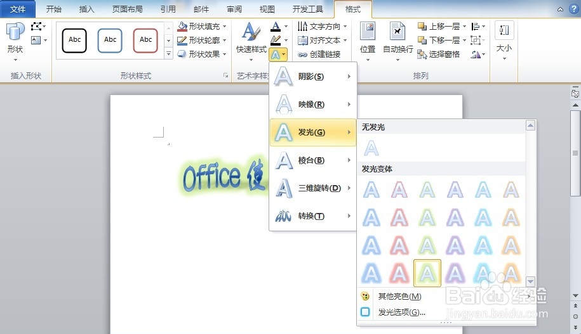Screen dimensions: 581x334
Task: Collapse the ribbon with caret icon
Action: point(560,10)
